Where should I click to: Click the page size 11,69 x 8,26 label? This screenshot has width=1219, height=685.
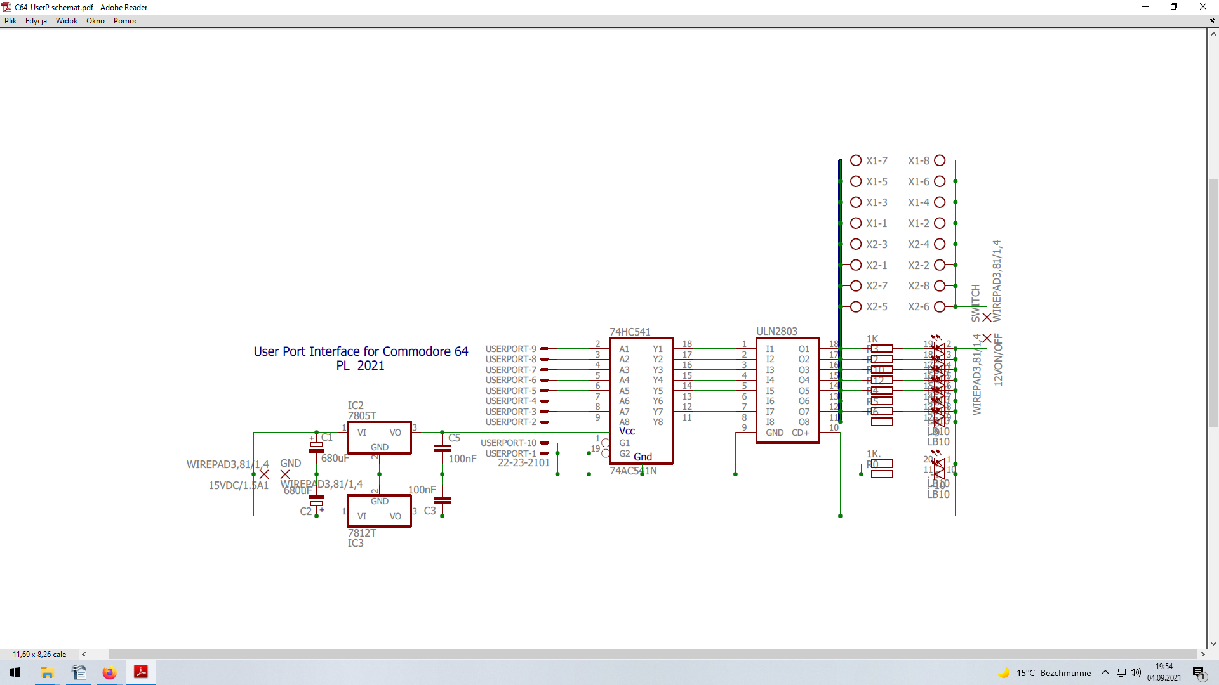39,654
